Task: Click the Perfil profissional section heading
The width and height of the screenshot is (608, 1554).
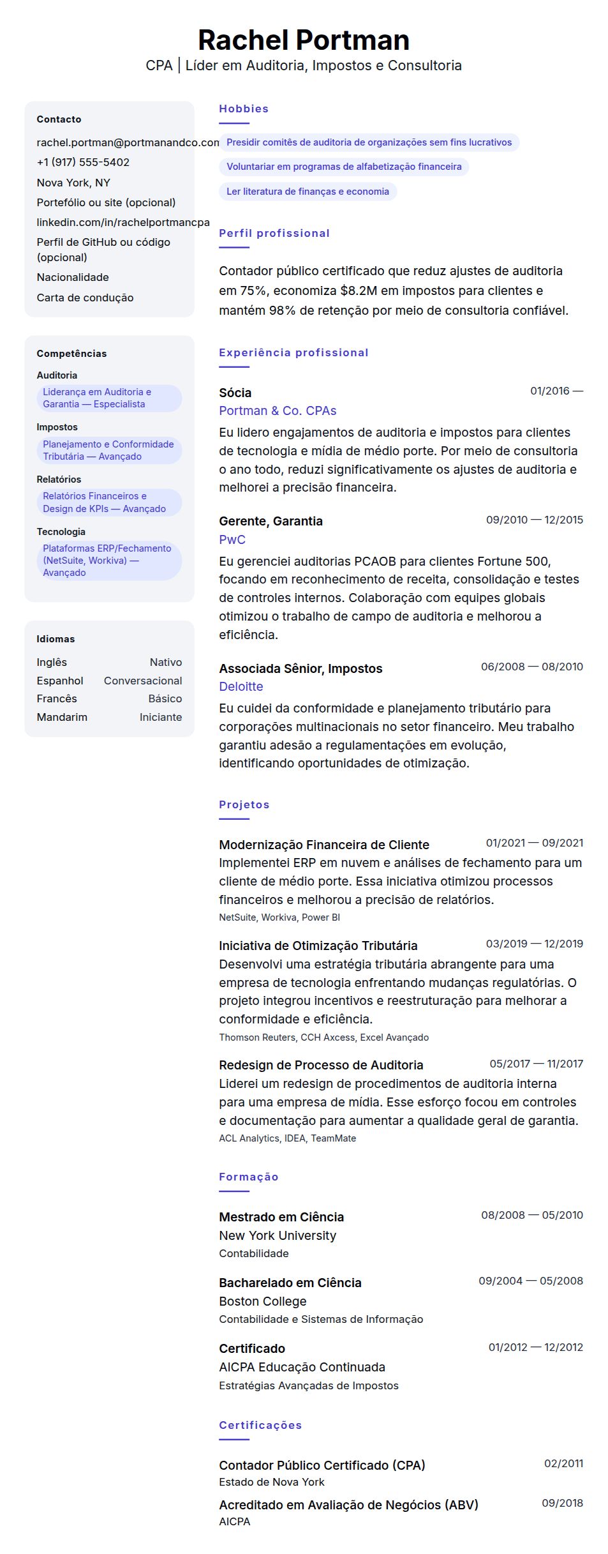Action: pyautogui.click(x=274, y=234)
